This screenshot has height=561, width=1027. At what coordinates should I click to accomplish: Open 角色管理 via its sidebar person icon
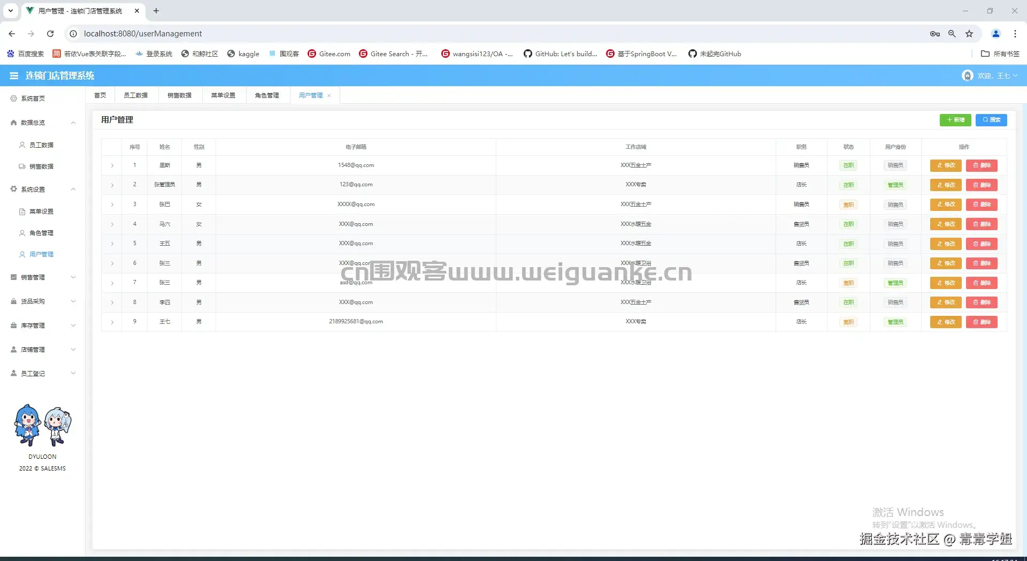(22, 233)
